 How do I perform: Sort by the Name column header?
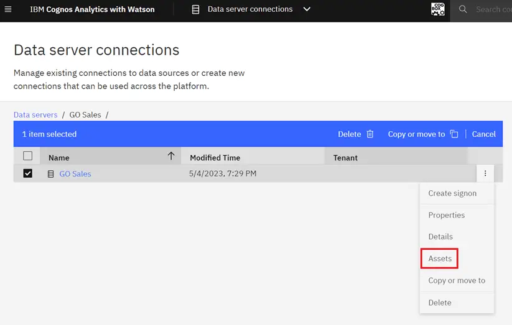coord(58,158)
